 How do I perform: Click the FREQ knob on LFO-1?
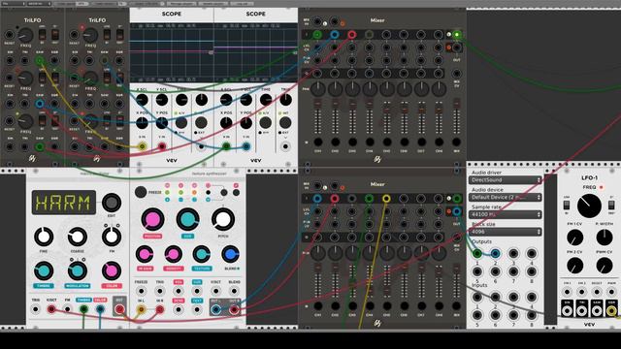pos(589,206)
